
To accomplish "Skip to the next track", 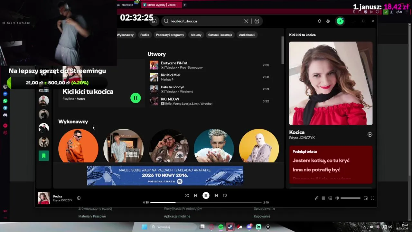I will (216, 195).
